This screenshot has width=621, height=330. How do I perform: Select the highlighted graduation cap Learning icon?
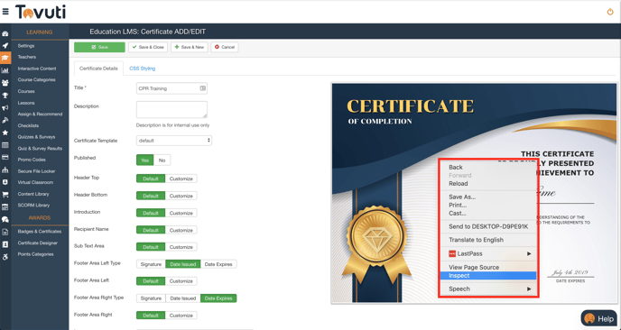point(5,58)
